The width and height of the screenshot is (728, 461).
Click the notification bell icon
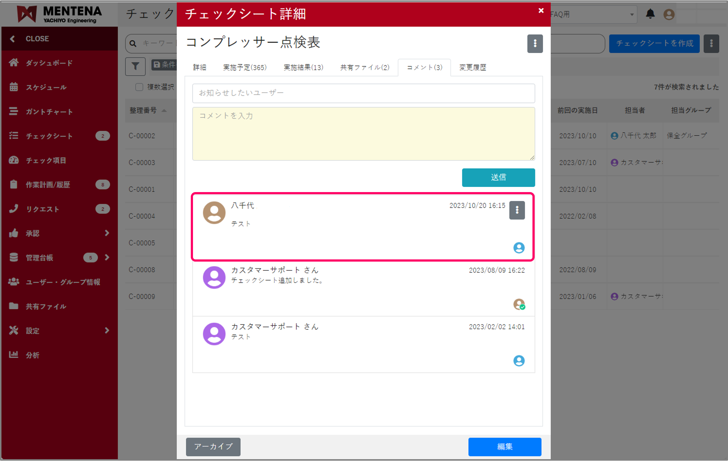[650, 14]
